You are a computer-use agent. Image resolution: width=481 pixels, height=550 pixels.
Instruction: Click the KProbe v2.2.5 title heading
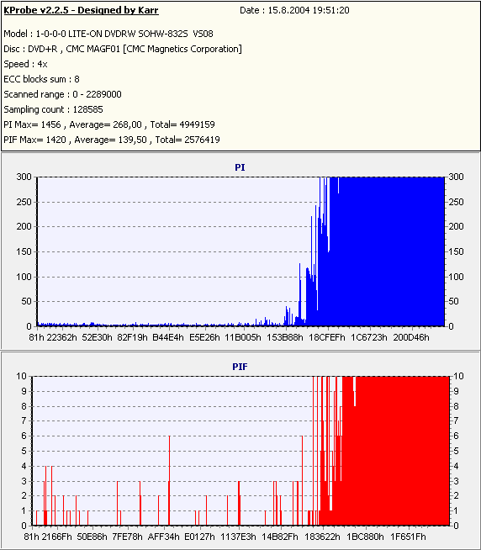(81, 10)
